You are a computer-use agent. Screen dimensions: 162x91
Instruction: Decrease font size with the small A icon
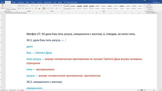tap(34, 6)
